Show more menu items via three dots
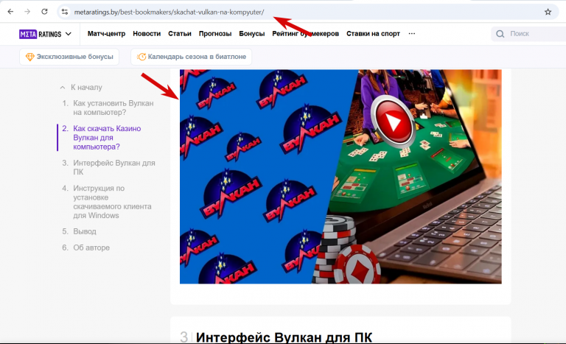566x344 pixels. 411,34
